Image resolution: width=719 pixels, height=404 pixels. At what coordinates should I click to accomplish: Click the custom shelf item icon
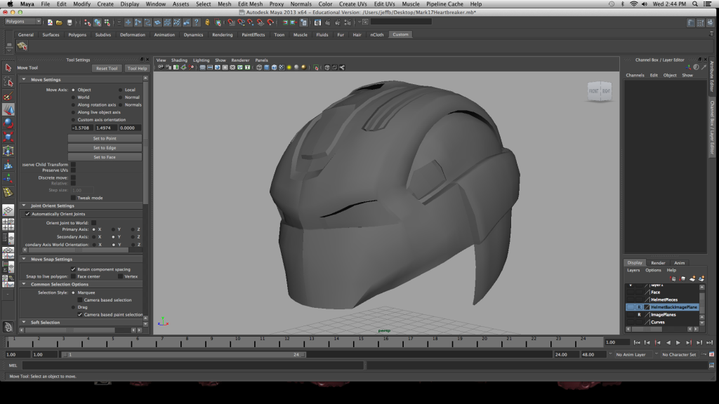pyautogui.click(x=22, y=46)
